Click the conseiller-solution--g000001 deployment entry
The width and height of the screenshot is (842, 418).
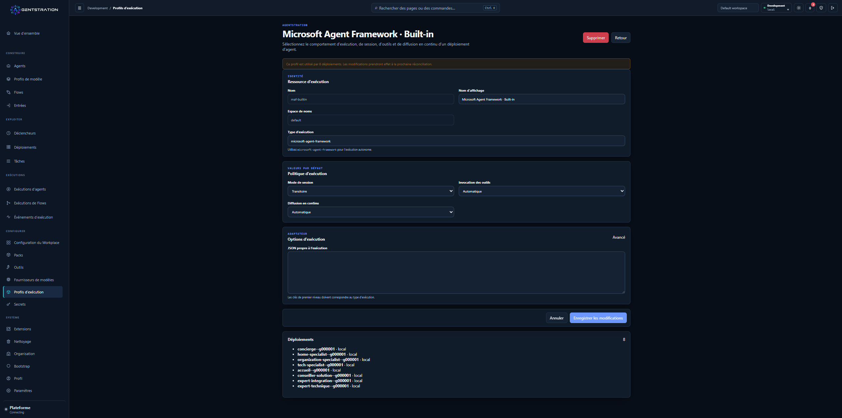330,375
